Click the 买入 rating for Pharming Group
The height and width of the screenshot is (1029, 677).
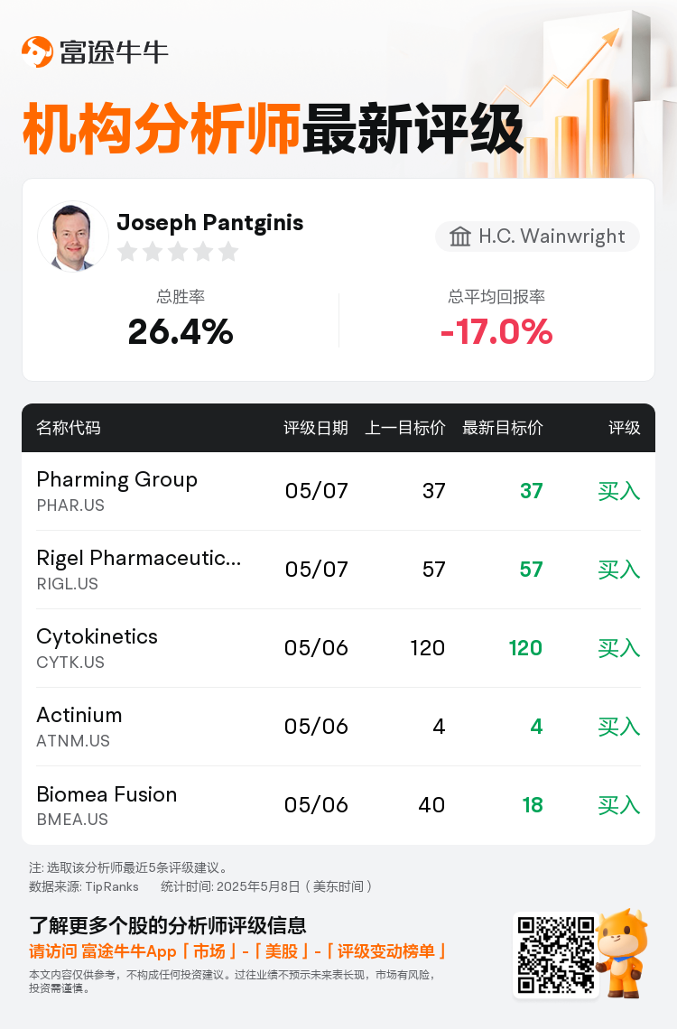point(618,491)
